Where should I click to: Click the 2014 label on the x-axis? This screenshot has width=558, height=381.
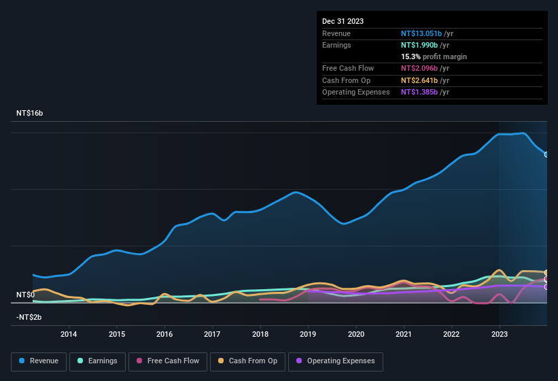[x=69, y=334]
